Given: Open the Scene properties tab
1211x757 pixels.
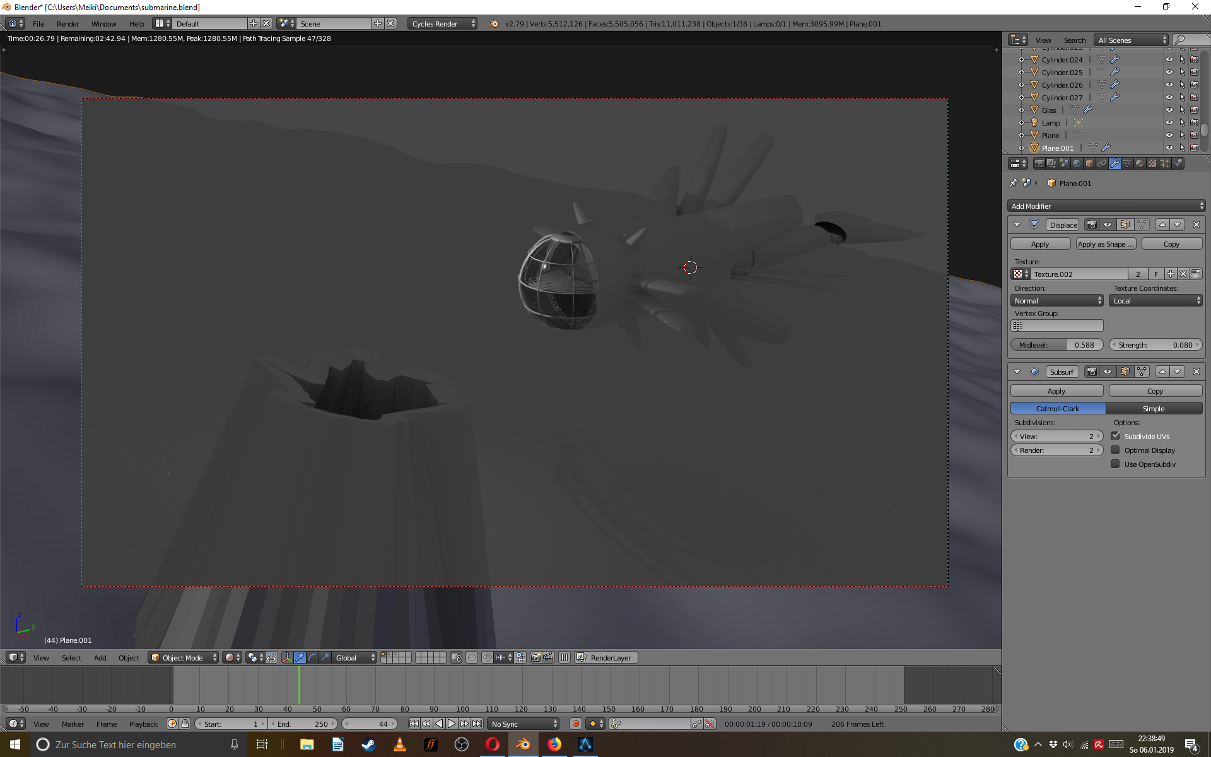Looking at the screenshot, I should pyautogui.click(x=1064, y=163).
